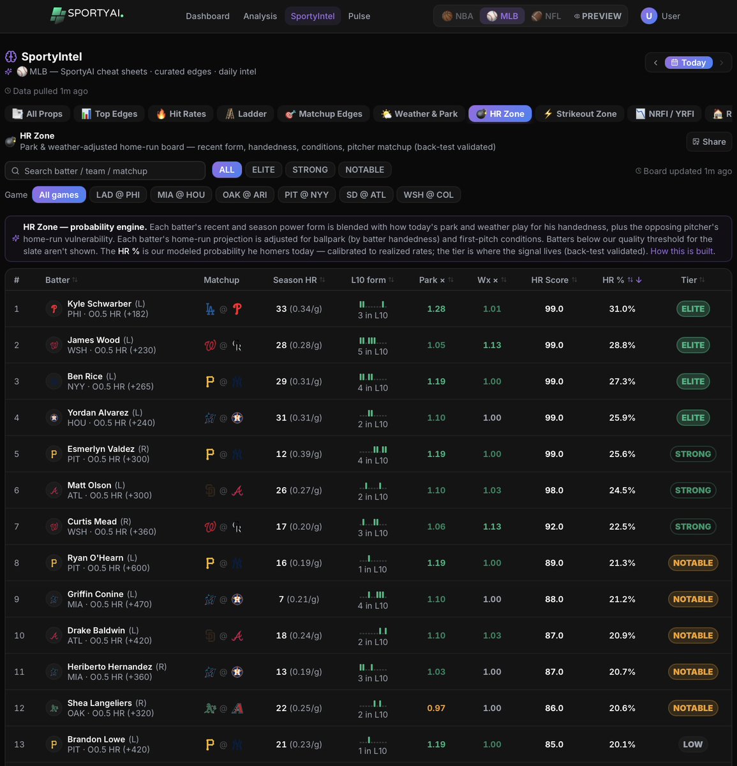Filter to MIA @ HOU game
The height and width of the screenshot is (766, 737).
(x=181, y=195)
